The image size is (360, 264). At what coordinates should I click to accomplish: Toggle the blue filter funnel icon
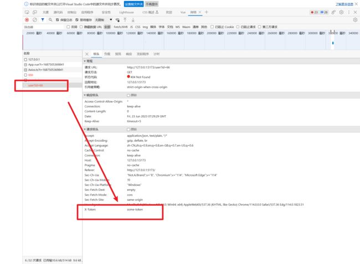(43, 20)
